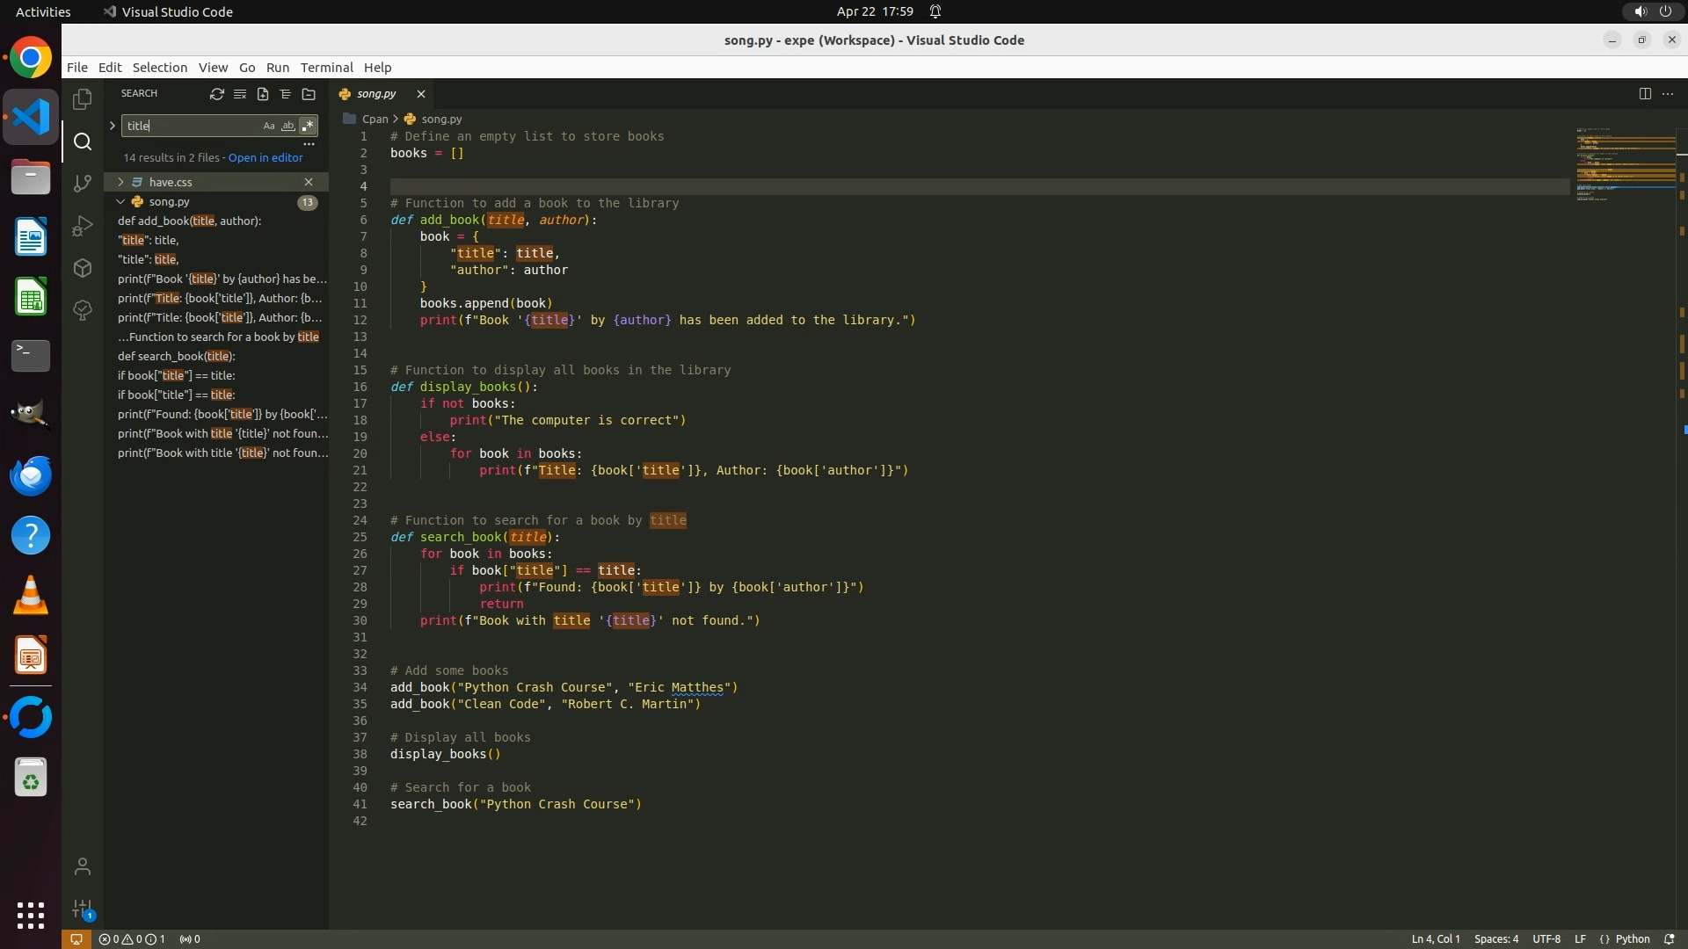Toggle Match Case in search box
The image size is (1688, 949).
click(269, 126)
